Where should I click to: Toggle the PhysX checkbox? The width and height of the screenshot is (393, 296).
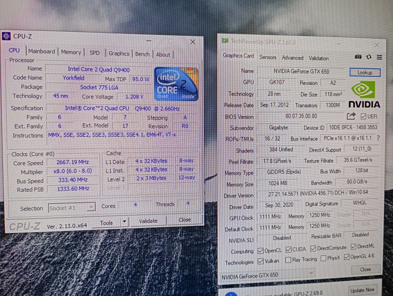324,258
